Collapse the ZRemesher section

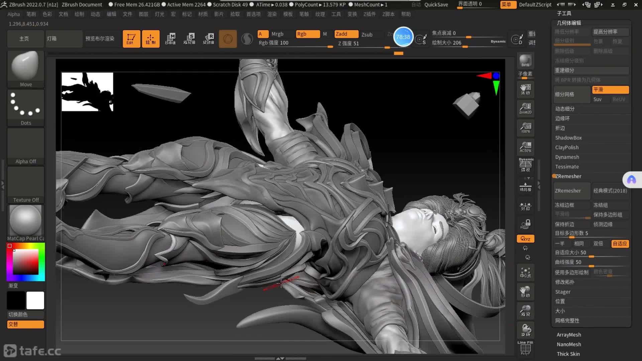(x=568, y=176)
